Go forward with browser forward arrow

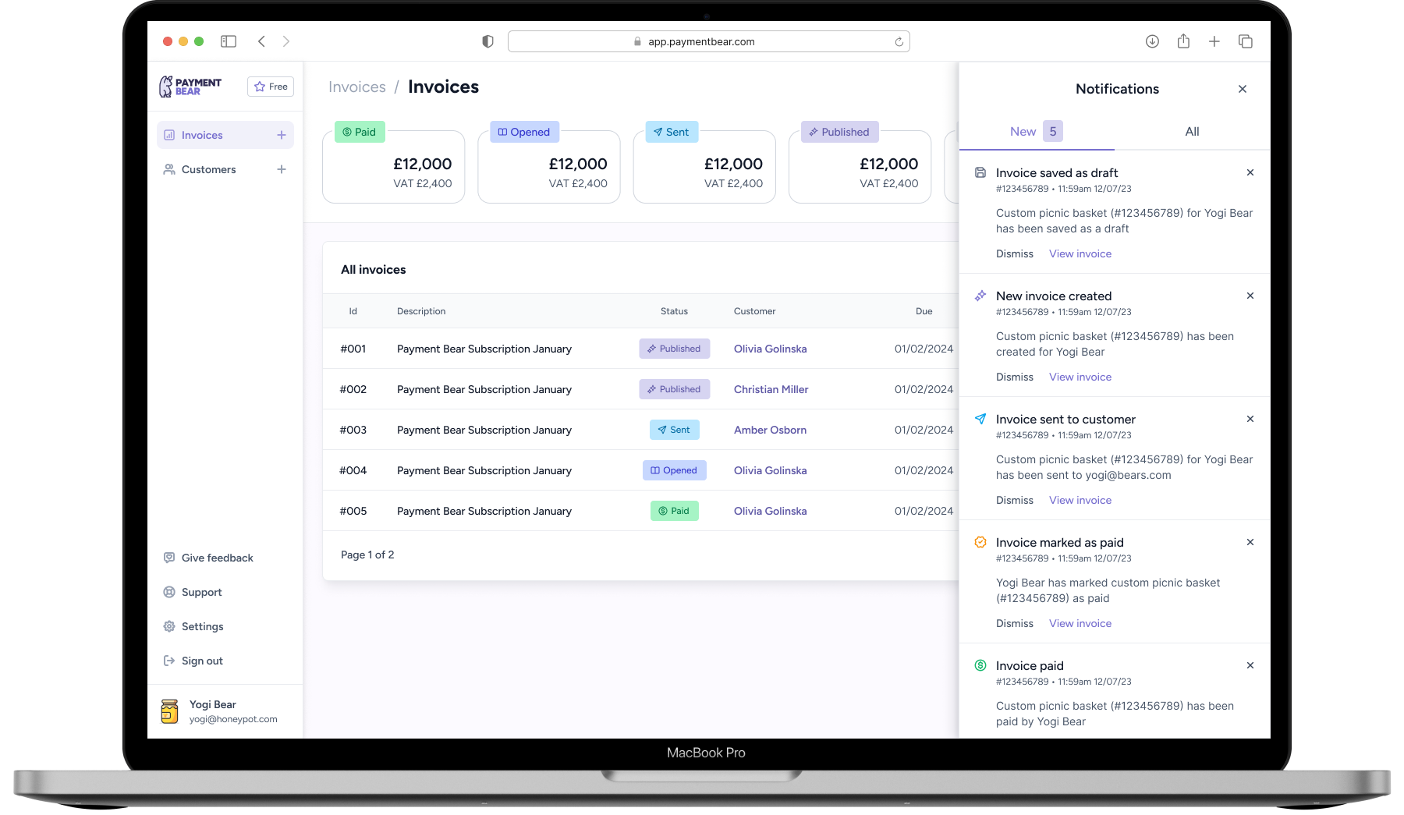pyautogui.click(x=286, y=41)
